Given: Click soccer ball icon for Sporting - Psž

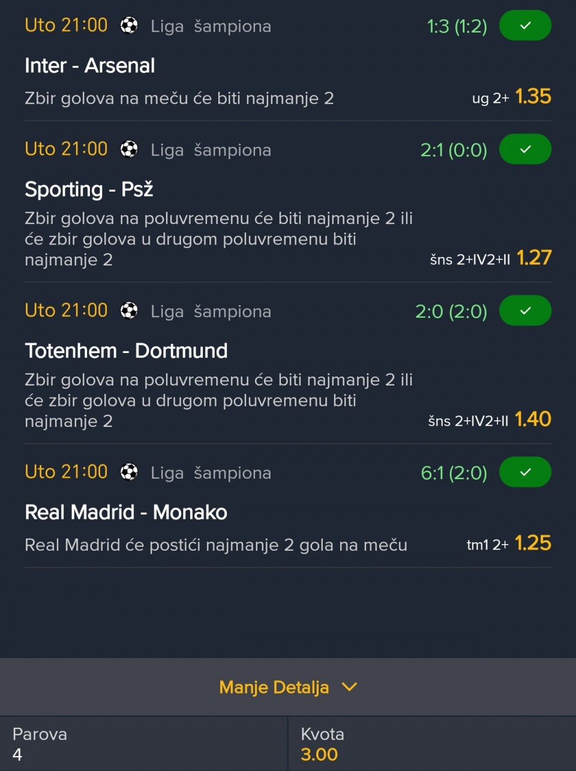Looking at the screenshot, I should (x=129, y=150).
